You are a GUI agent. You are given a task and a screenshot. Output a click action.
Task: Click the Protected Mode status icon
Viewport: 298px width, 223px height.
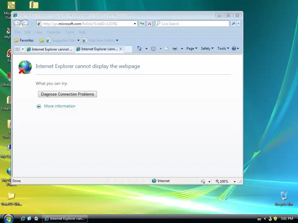pyautogui.click(x=203, y=181)
